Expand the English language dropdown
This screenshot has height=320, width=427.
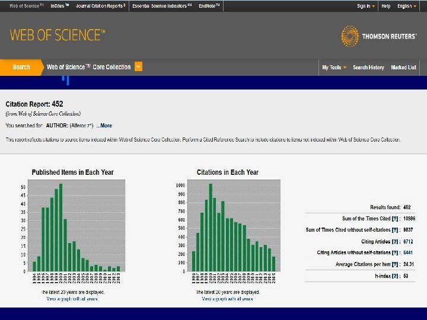(407, 6)
